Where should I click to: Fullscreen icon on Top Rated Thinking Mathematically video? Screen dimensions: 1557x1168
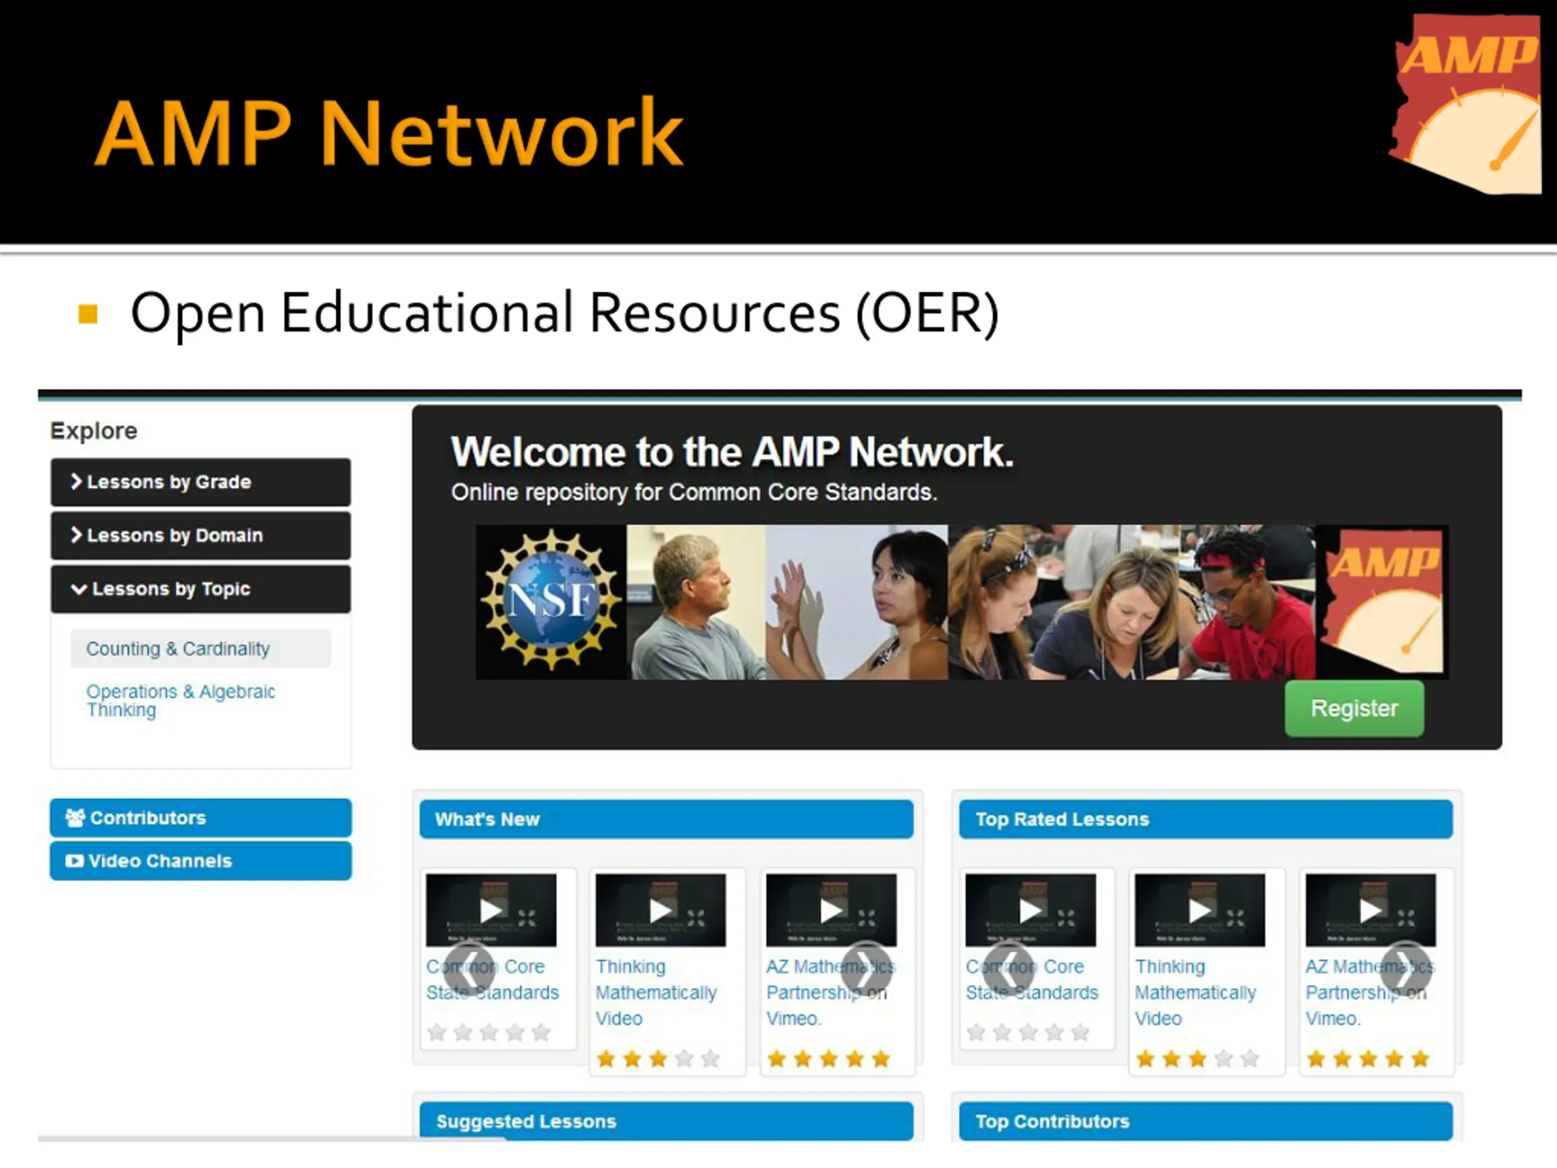(x=1236, y=917)
